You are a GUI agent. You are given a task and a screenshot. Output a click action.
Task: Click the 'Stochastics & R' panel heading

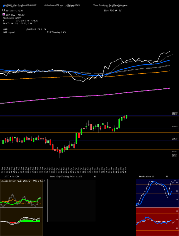coord(146,177)
